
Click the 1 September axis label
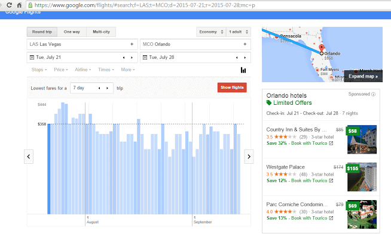point(203,220)
